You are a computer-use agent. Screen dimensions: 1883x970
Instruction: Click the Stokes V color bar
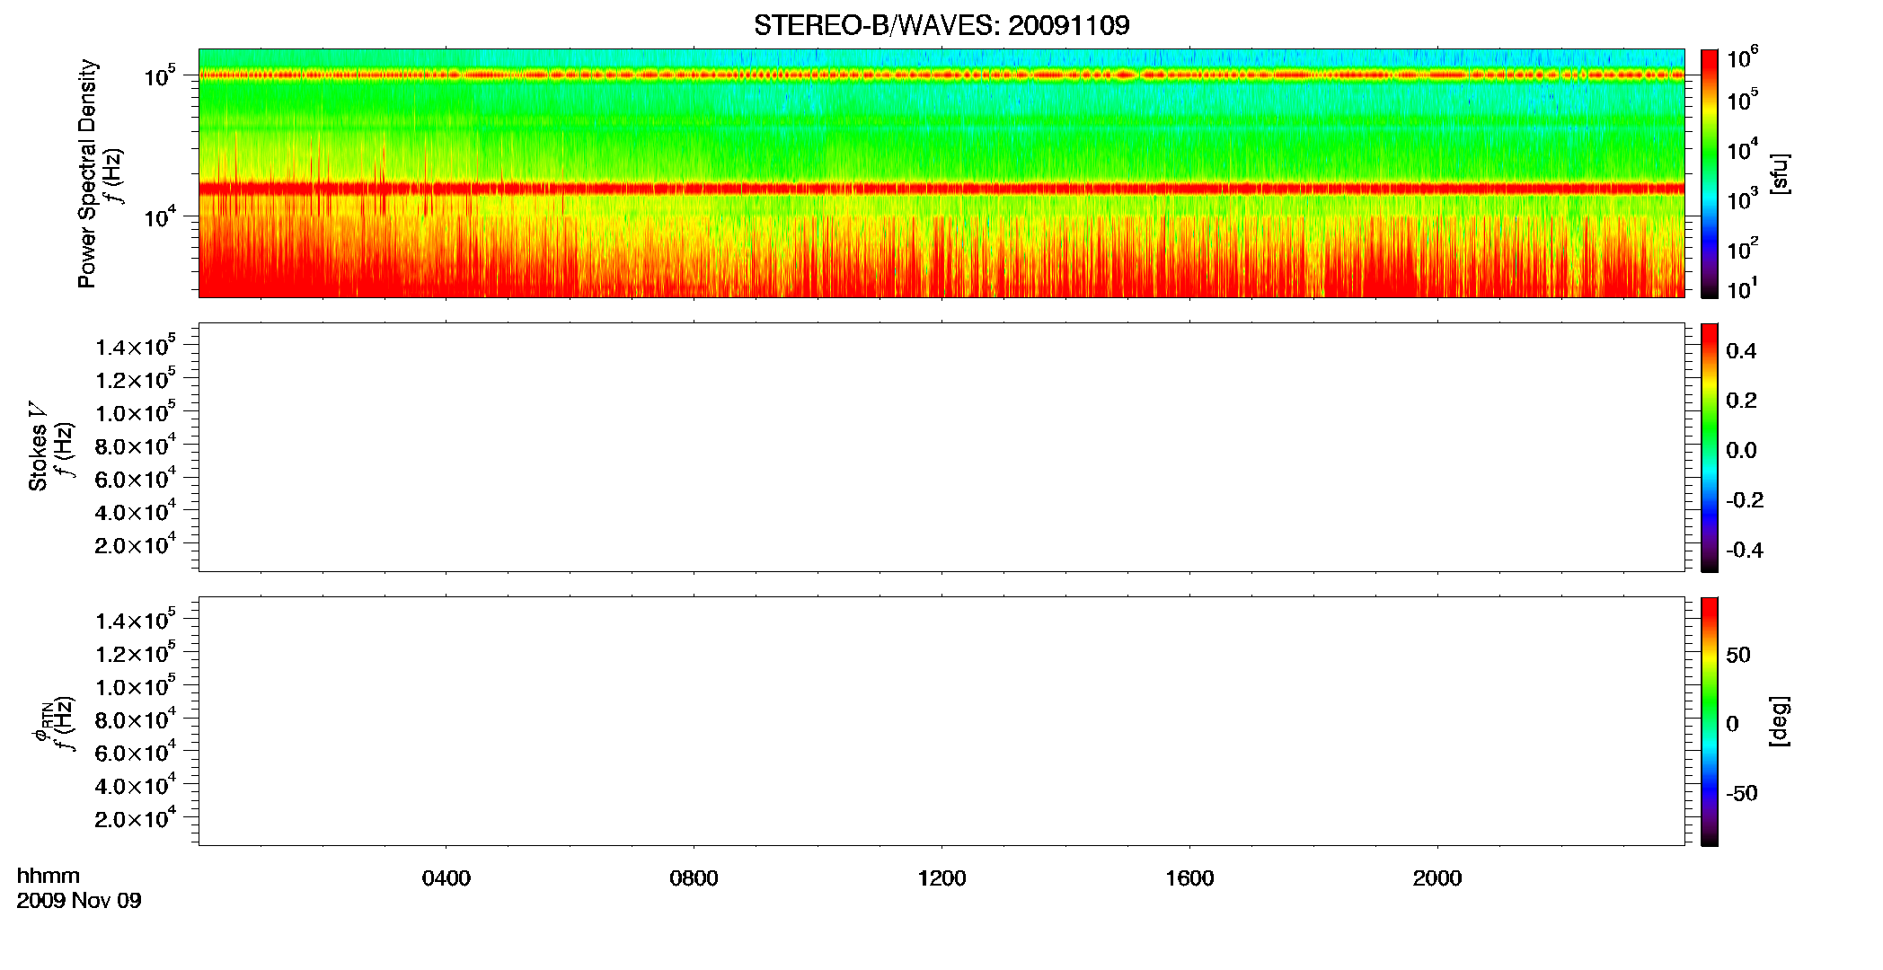1710,447
